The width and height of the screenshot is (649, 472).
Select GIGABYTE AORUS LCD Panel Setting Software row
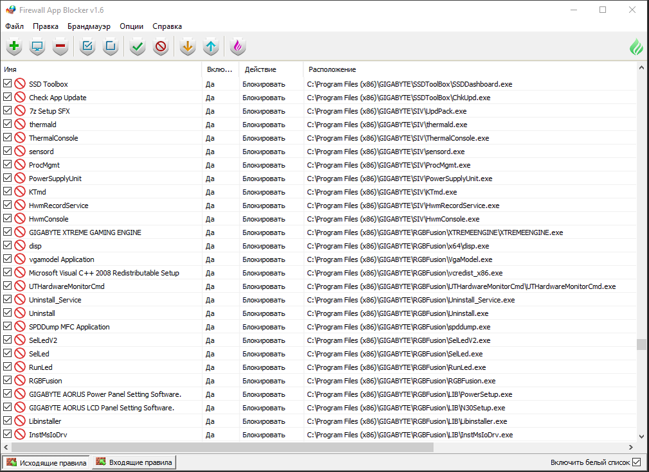102,408
